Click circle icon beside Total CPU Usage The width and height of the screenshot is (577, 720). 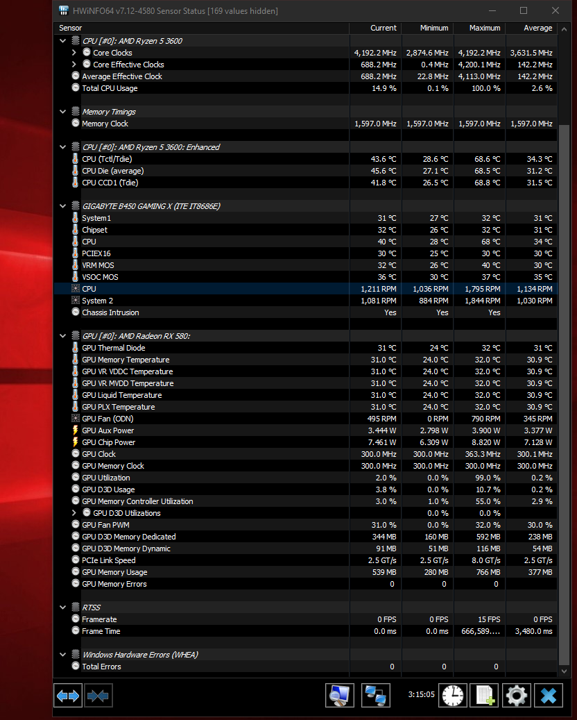[x=76, y=87]
